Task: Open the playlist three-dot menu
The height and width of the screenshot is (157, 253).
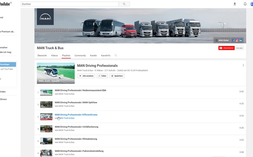Action: coord(243,65)
